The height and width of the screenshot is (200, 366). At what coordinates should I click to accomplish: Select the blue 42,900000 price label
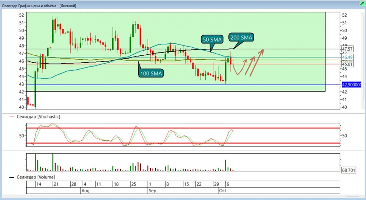pyautogui.click(x=351, y=85)
